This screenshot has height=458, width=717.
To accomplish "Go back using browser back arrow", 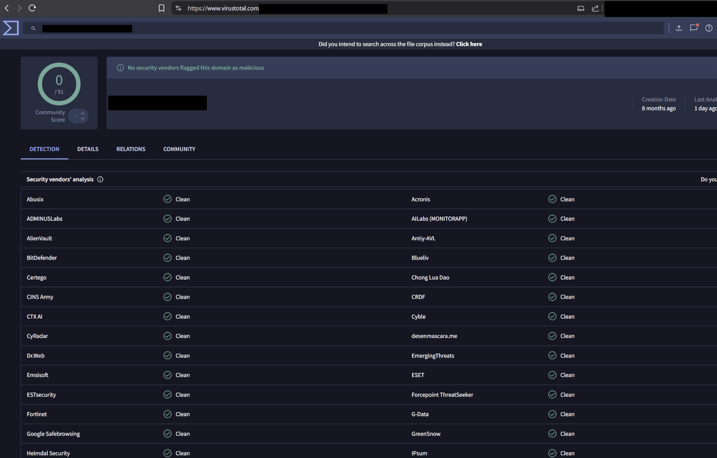I will 7,8.
